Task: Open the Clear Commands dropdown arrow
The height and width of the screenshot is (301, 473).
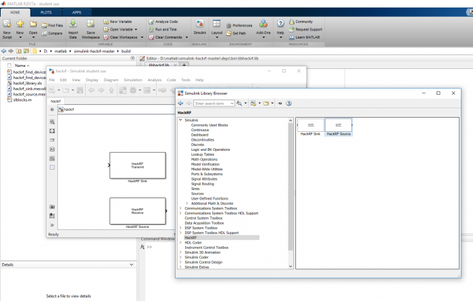Action: click(x=186, y=37)
